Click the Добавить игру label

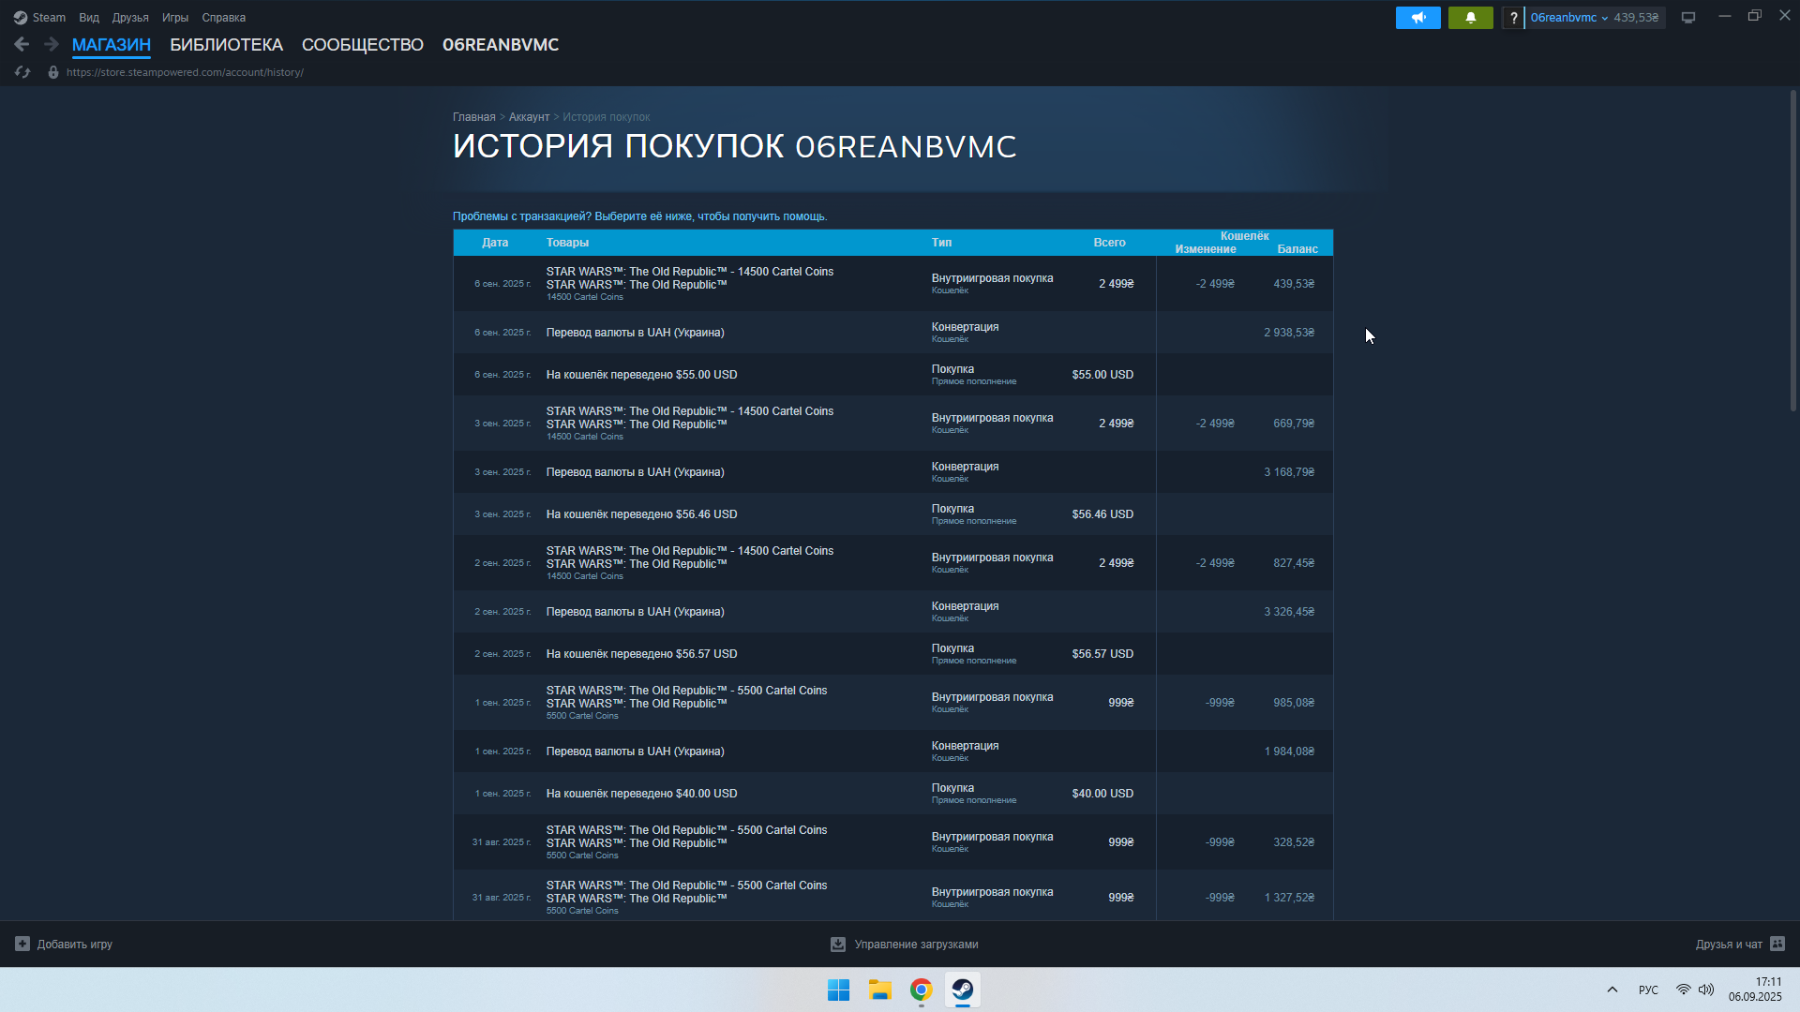coord(75,945)
